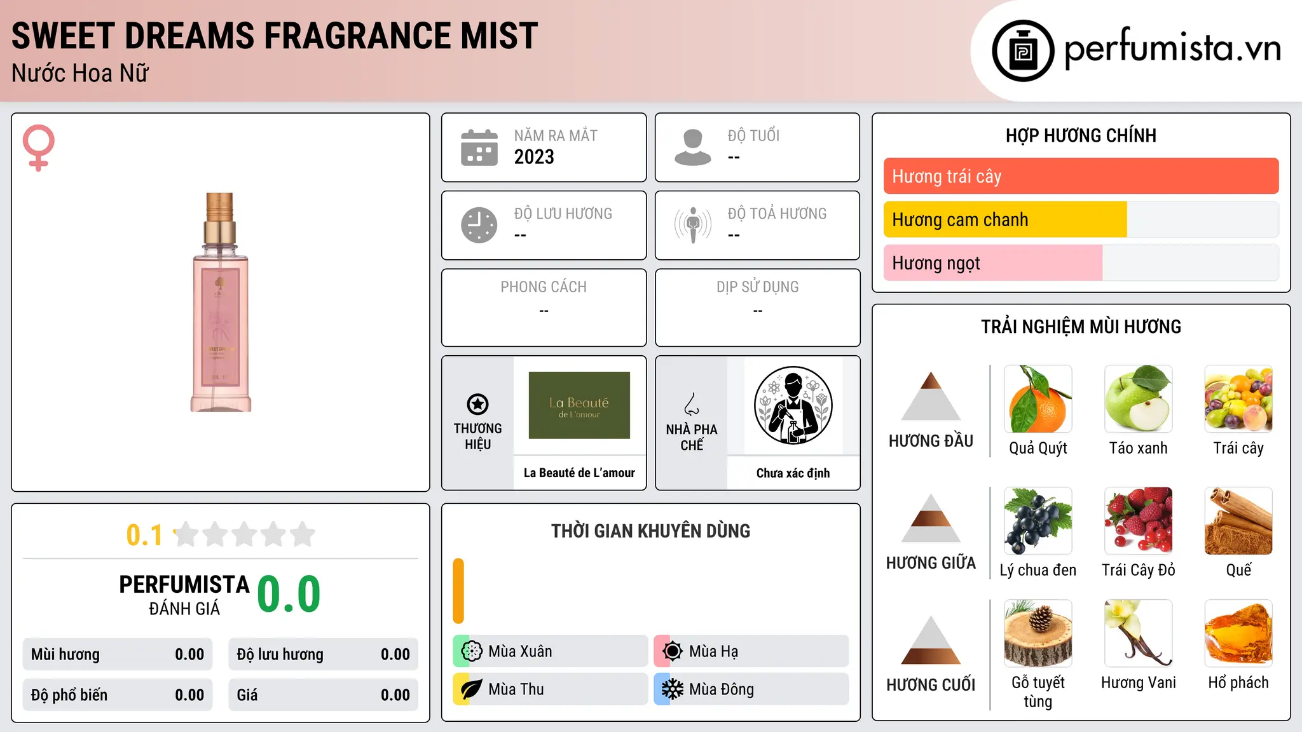This screenshot has width=1302, height=732.
Task: Select the Lý chua đen blackcurrant image
Action: [1038, 521]
